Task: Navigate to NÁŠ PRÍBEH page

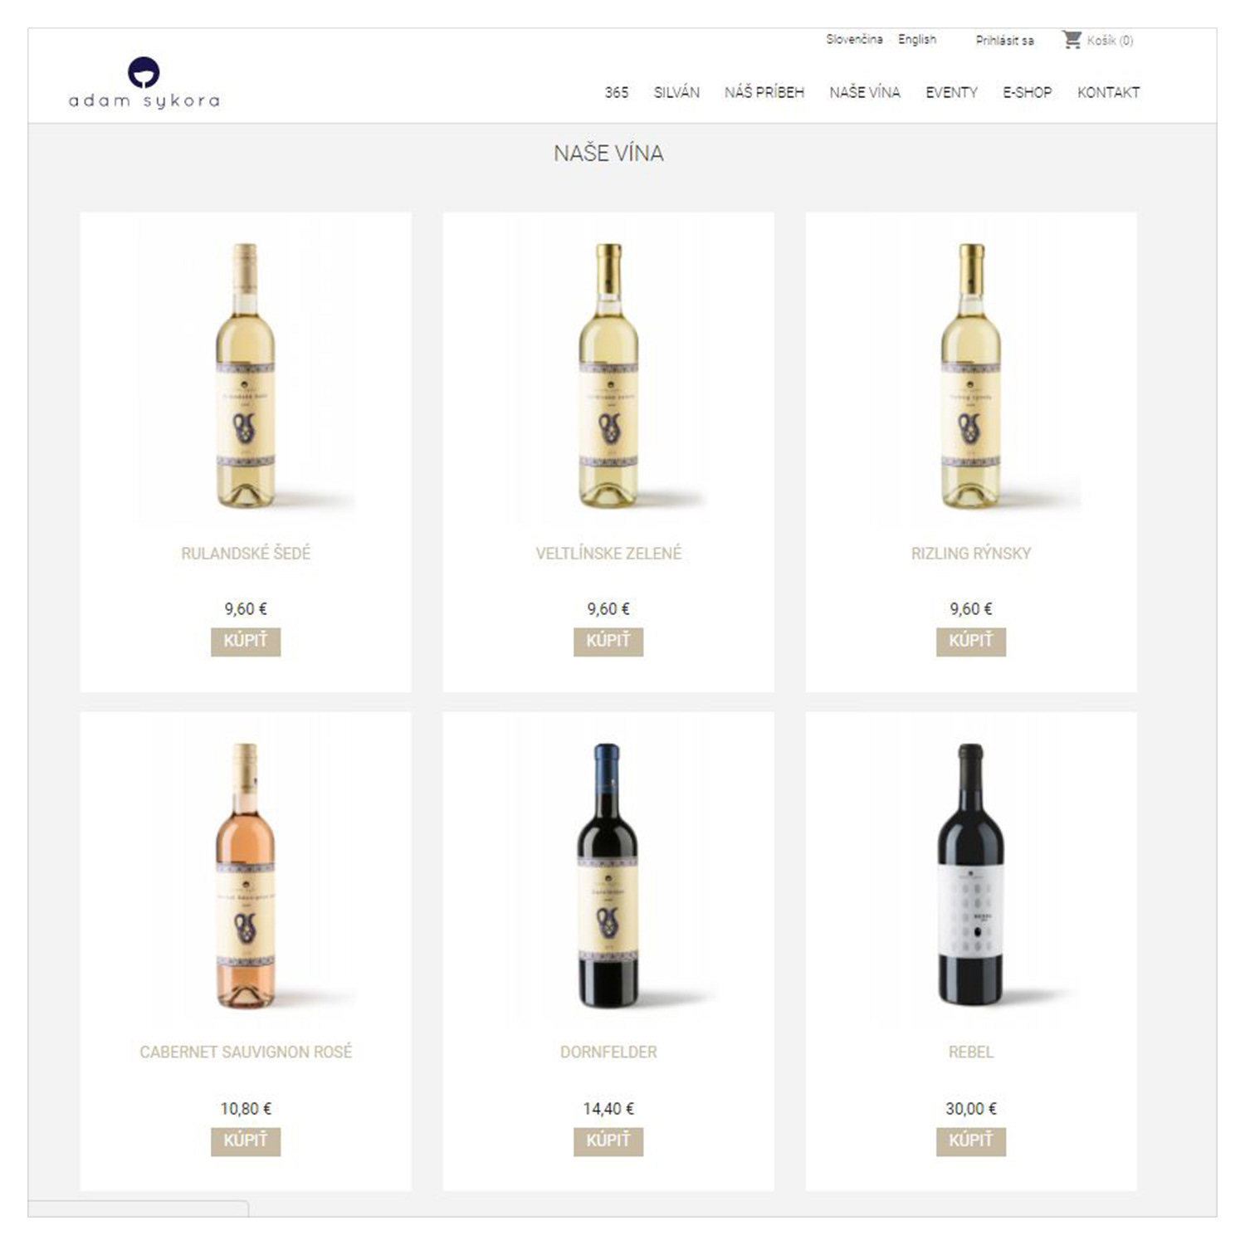Action: pyautogui.click(x=764, y=92)
